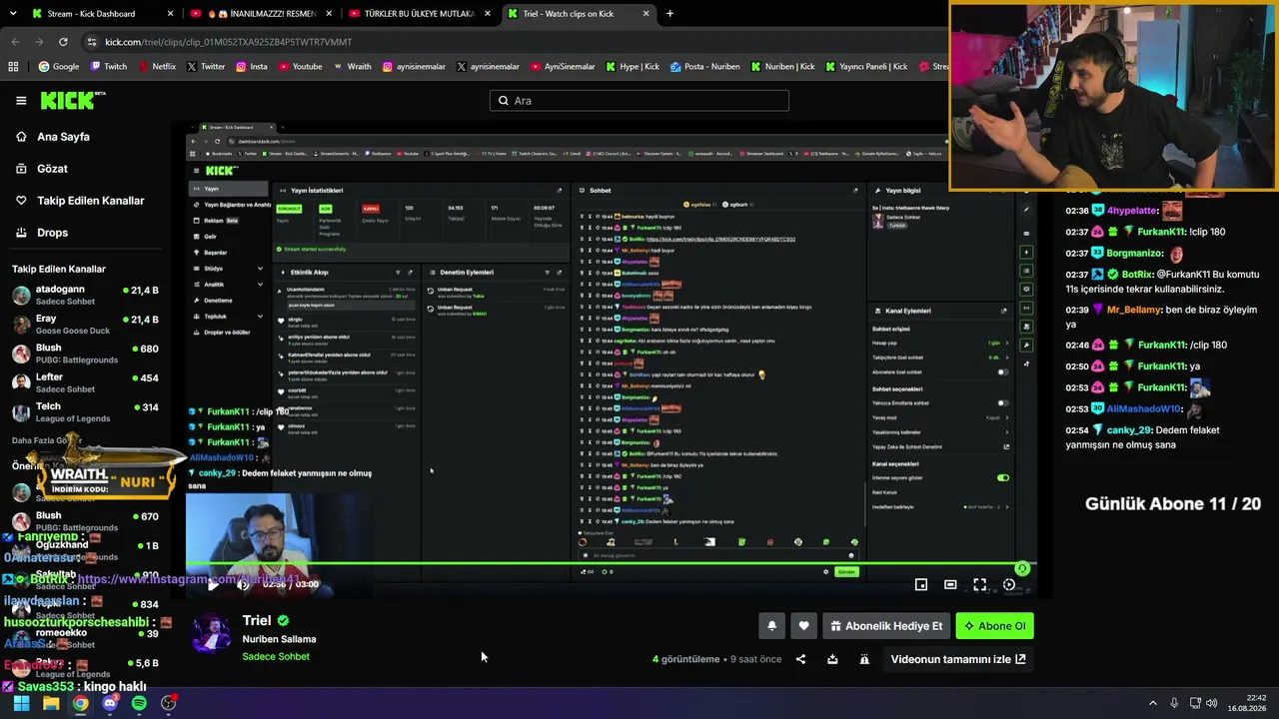Open Takip Edilen Kanallar sidebar item
This screenshot has width=1279, height=719.
pos(90,201)
